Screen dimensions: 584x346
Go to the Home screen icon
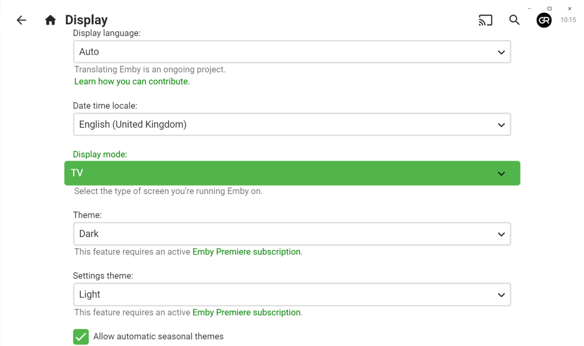click(x=50, y=20)
